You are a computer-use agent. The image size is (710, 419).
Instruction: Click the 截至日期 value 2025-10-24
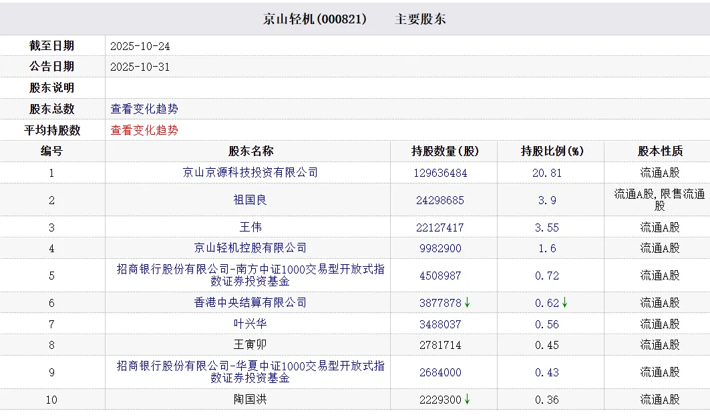pyautogui.click(x=140, y=46)
